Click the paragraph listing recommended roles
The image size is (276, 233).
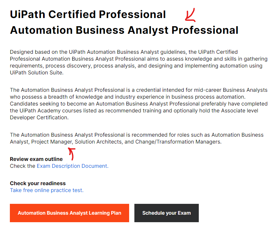coord(137,138)
